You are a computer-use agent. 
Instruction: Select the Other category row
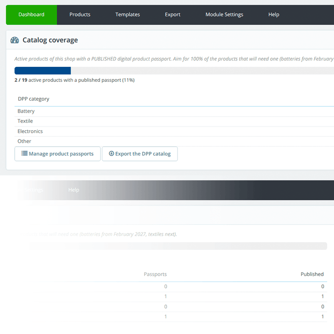point(174,141)
